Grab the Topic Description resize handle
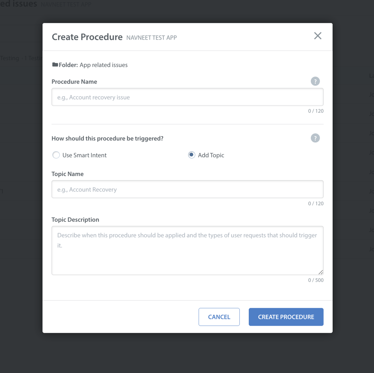 click(321, 272)
